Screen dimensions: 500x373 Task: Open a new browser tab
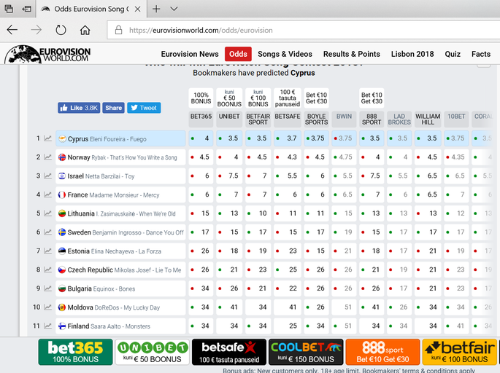[156, 9]
